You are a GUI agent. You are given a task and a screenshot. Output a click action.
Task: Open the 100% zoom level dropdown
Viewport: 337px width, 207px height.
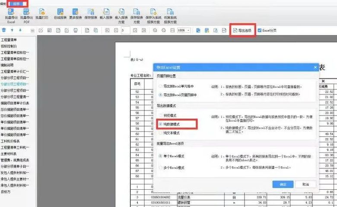point(183,30)
